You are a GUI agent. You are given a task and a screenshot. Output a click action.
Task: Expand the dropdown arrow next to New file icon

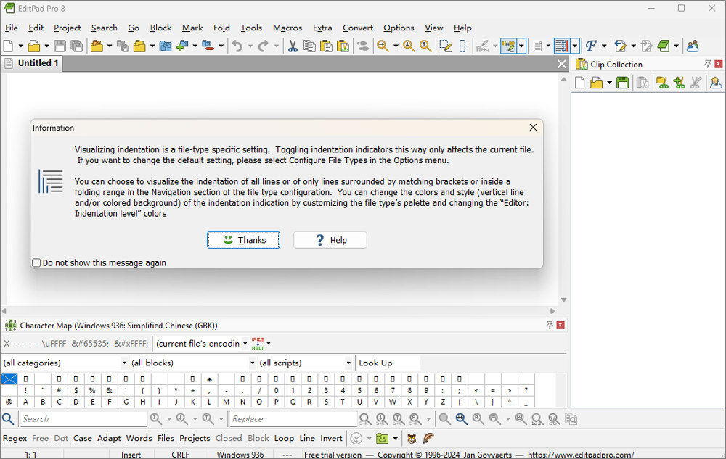click(20, 46)
